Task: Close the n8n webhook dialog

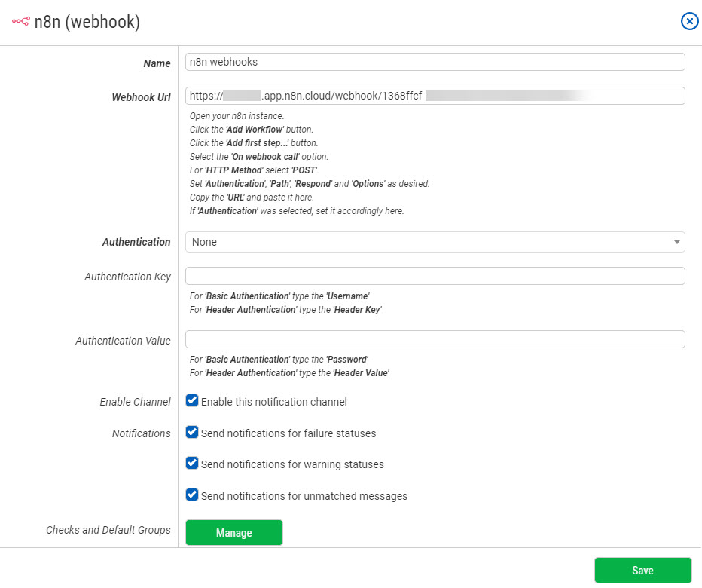Action: tap(689, 21)
